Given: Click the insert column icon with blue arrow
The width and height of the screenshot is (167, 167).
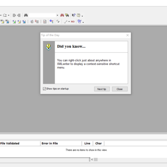Looking at the screenshot, I should click(x=32, y=21).
